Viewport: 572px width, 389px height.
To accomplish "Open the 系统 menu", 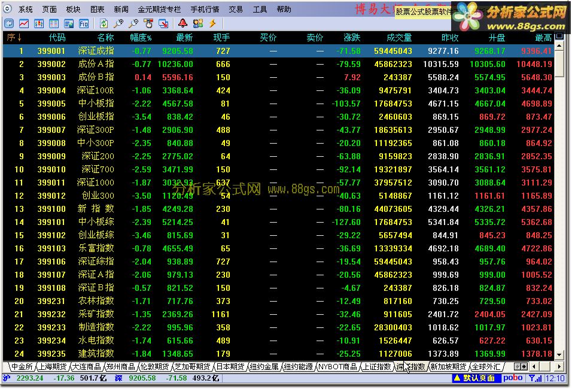I will tap(25, 9).
